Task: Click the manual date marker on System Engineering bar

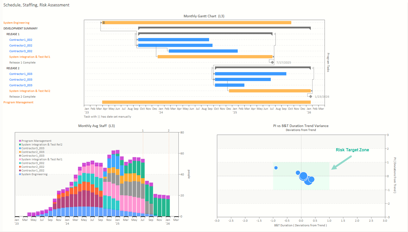Action: pos(104,23)
